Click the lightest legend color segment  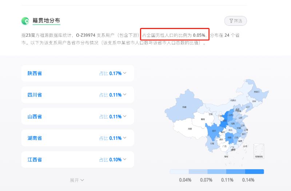179,171
